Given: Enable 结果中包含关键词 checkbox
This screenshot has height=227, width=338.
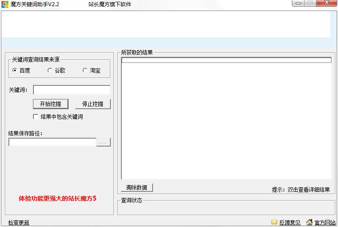Looking at the screenshot, I should pyautogui.click(x=36, y=117).
